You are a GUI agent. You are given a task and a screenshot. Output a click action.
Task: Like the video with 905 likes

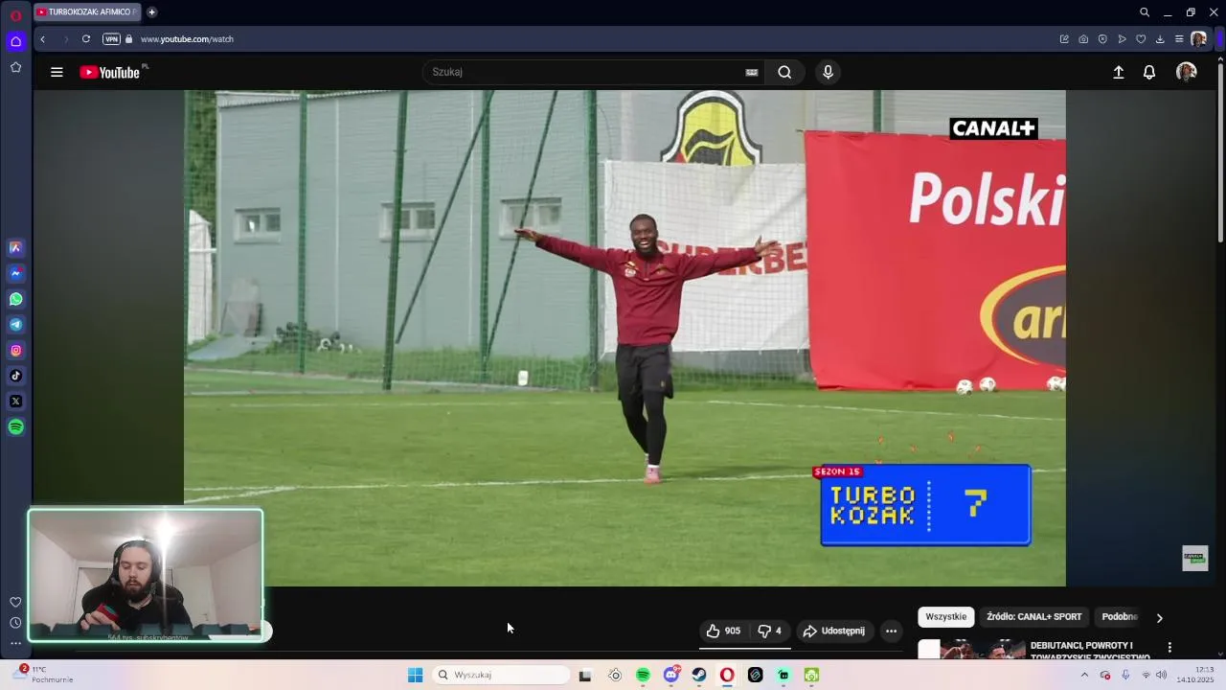(723, 631)
